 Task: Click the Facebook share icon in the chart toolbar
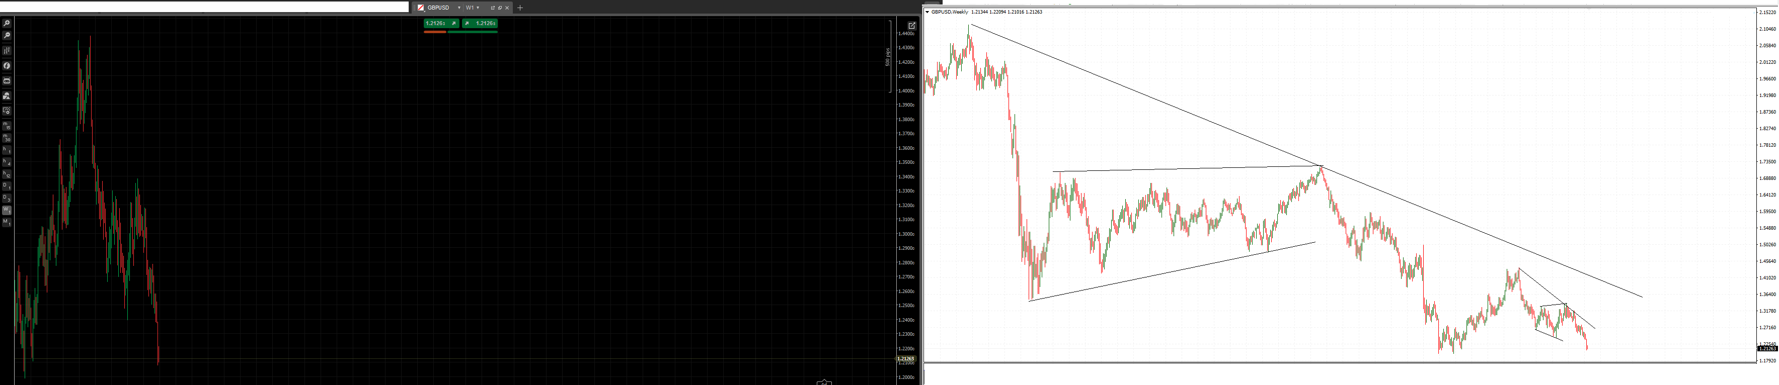[7, 65]
